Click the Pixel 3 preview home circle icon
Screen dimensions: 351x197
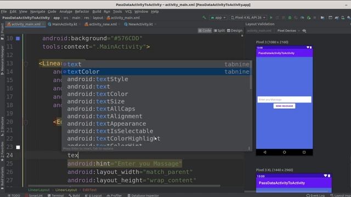pos(284,152)
